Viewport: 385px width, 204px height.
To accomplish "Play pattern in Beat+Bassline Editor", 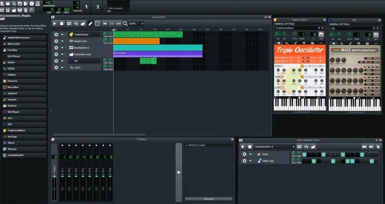I will point(243,147).
